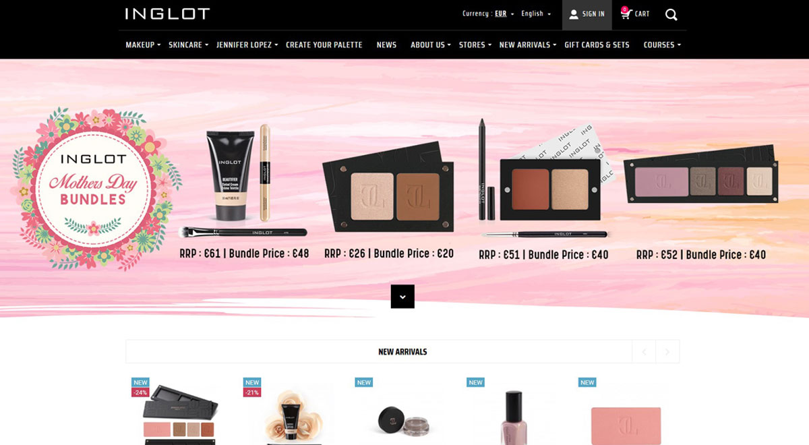Expand the Courses menu
This screenshot has height=445, width=809.
tap(662, 45)
